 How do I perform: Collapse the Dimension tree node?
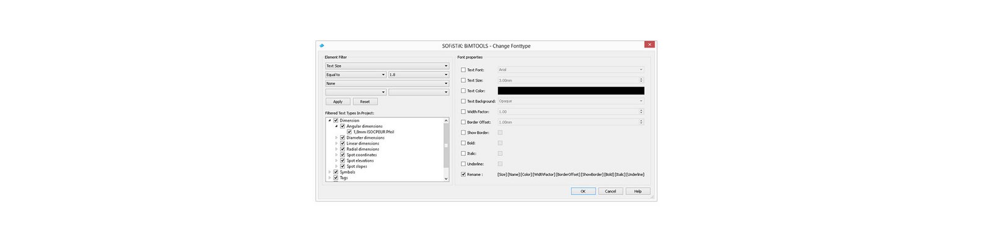click(x=330, y=120)
